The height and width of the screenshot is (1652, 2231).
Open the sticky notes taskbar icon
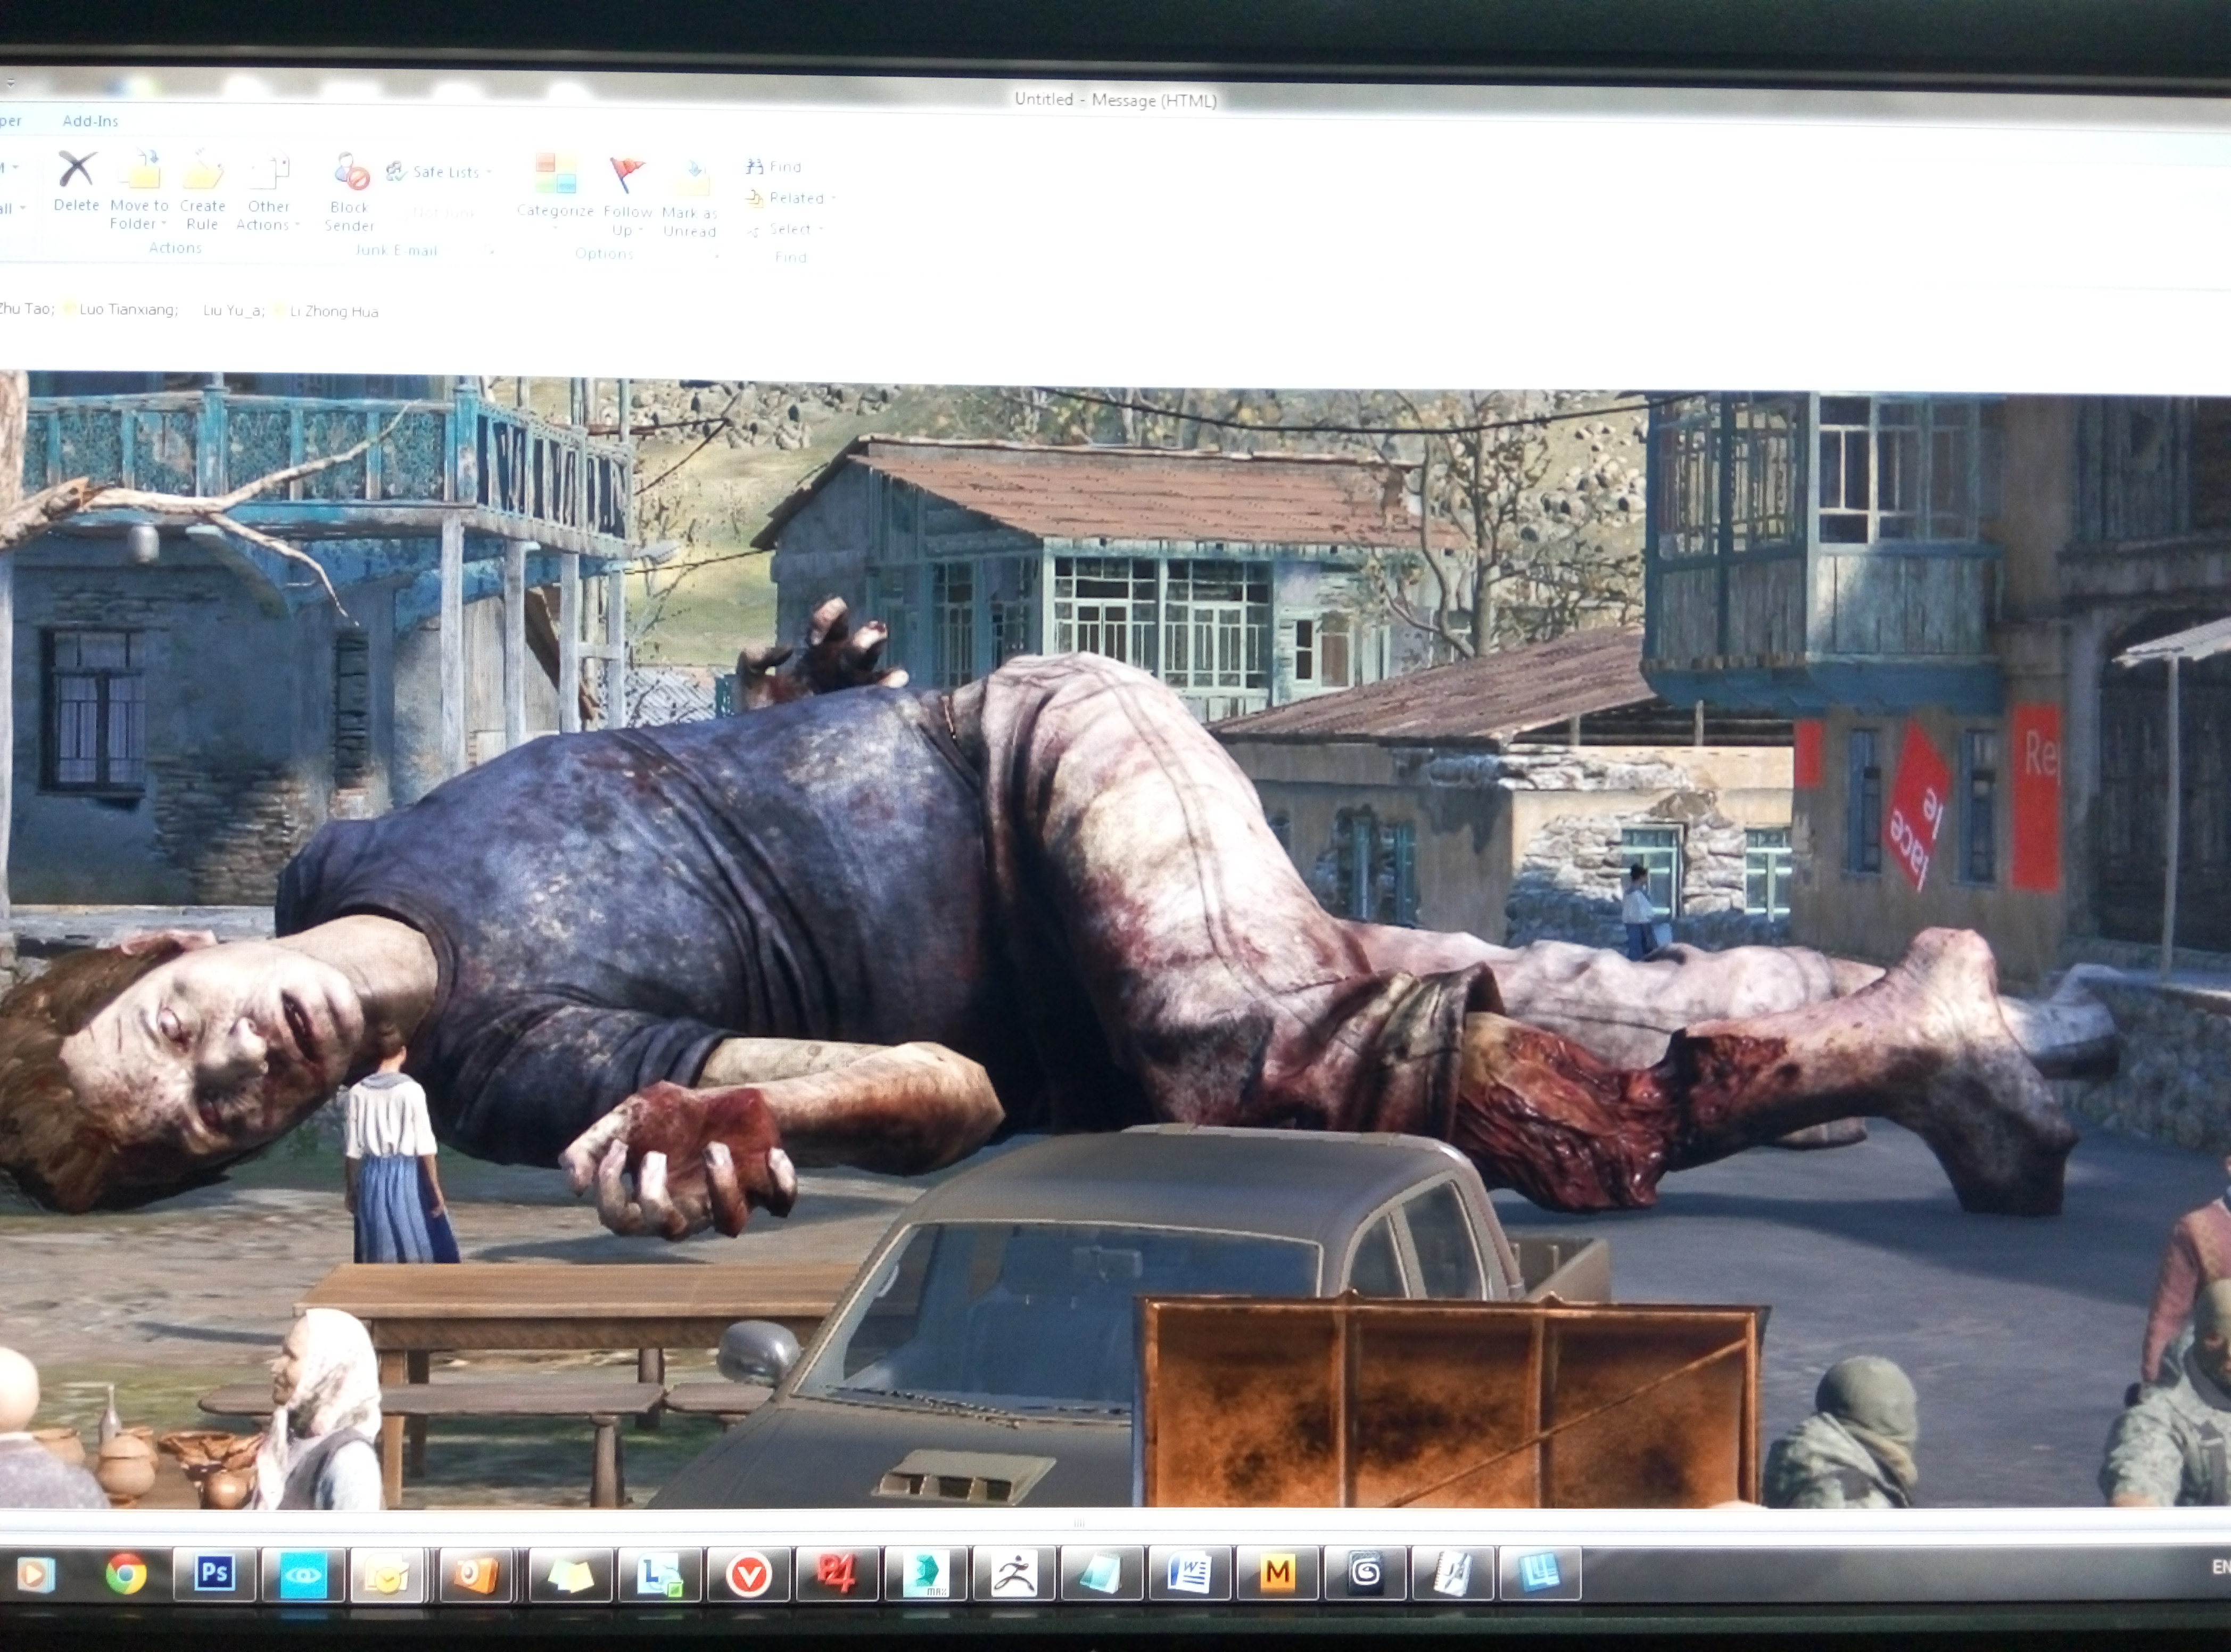click(x=570, y=1575)
